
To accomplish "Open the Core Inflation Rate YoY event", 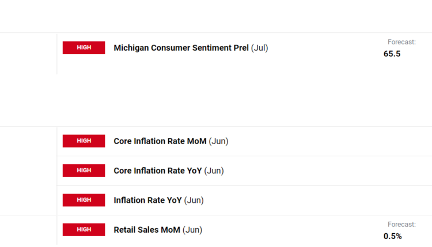I will [x=158, y=171].
